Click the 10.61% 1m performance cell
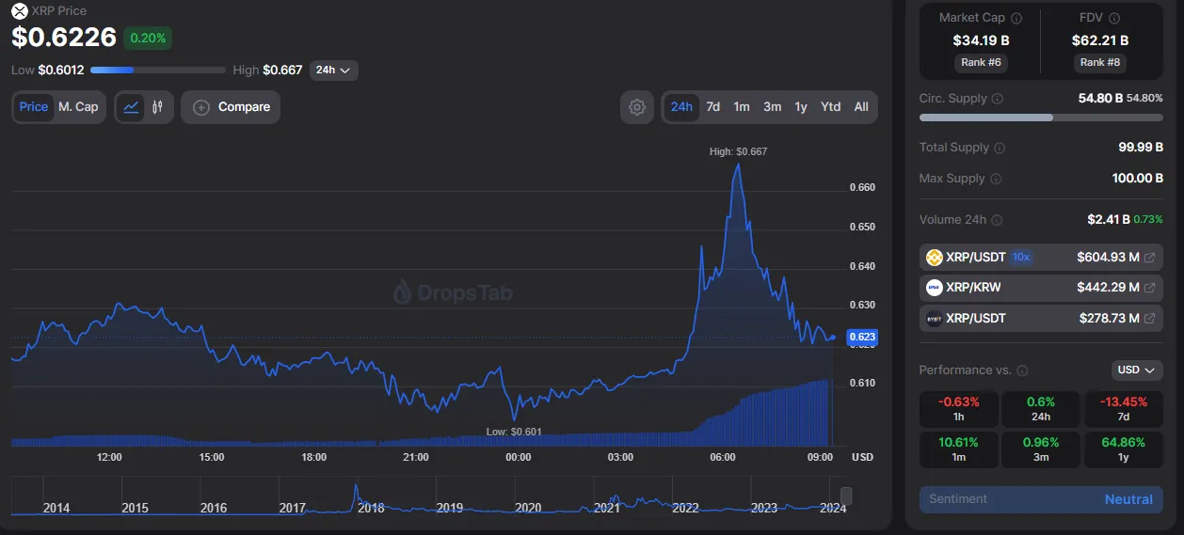Image resolution: width=1184 pixels, height=535 pixels. [x=958, y=448]
